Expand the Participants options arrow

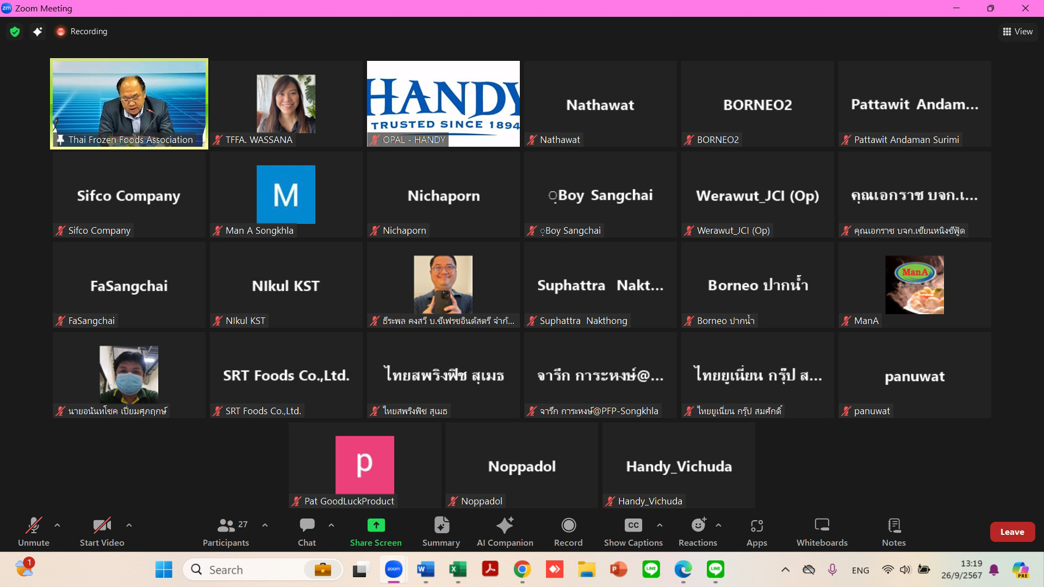pos(265,525)
